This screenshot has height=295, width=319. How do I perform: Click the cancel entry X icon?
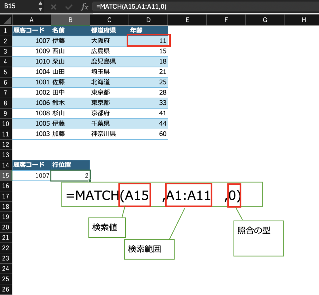coord(54,7)
